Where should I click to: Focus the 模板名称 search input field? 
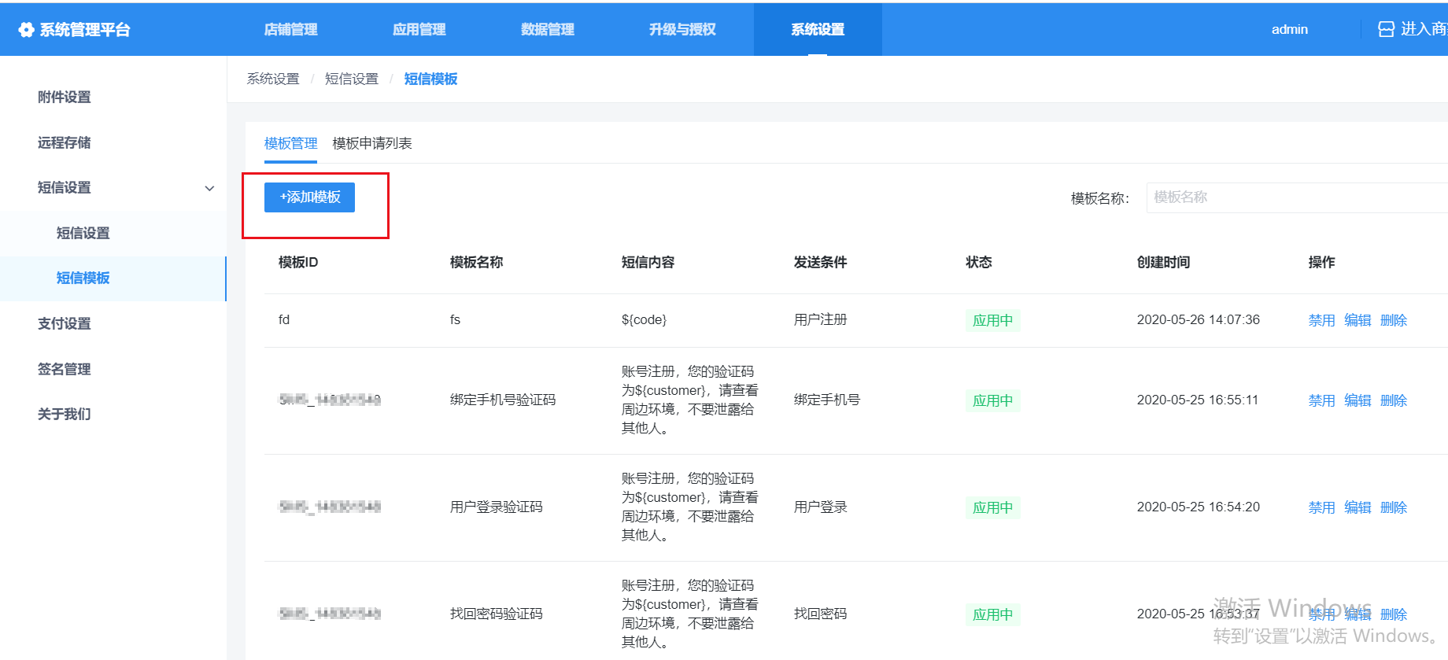click(x=1295, y=197)
